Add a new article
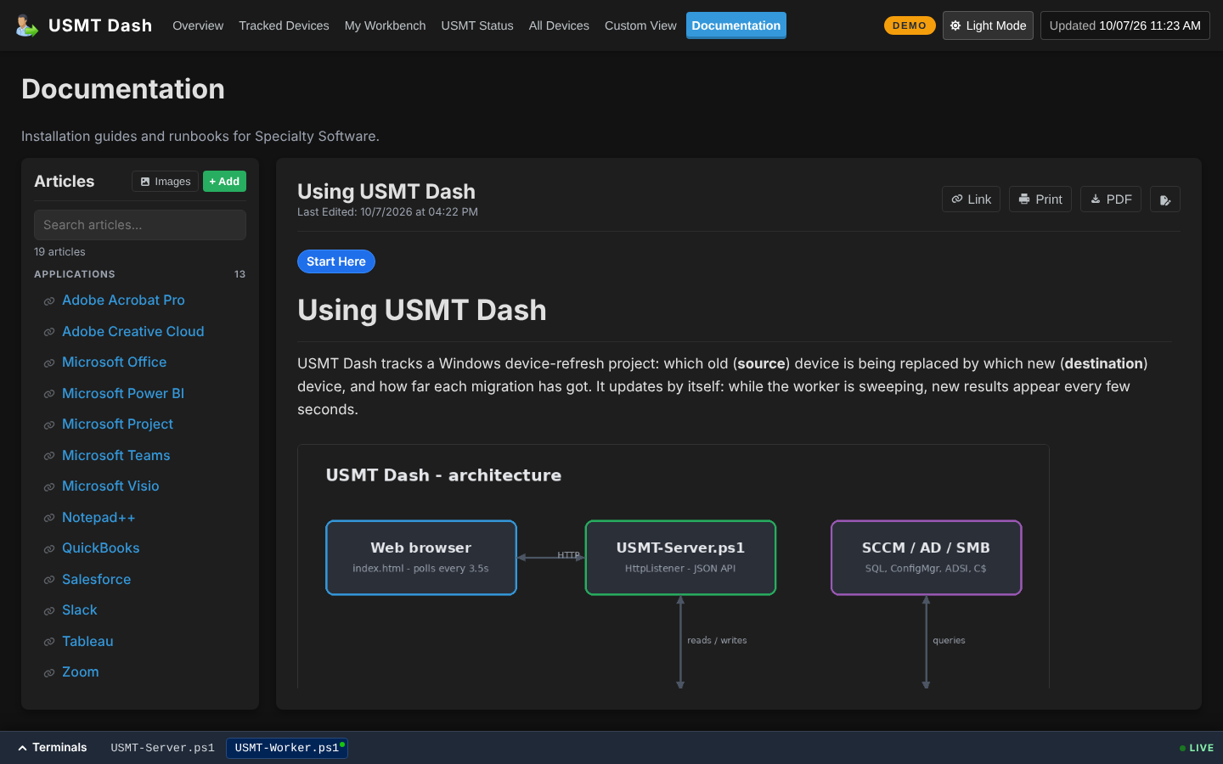Screen dimensions: 1223x764 coord(224,182)
